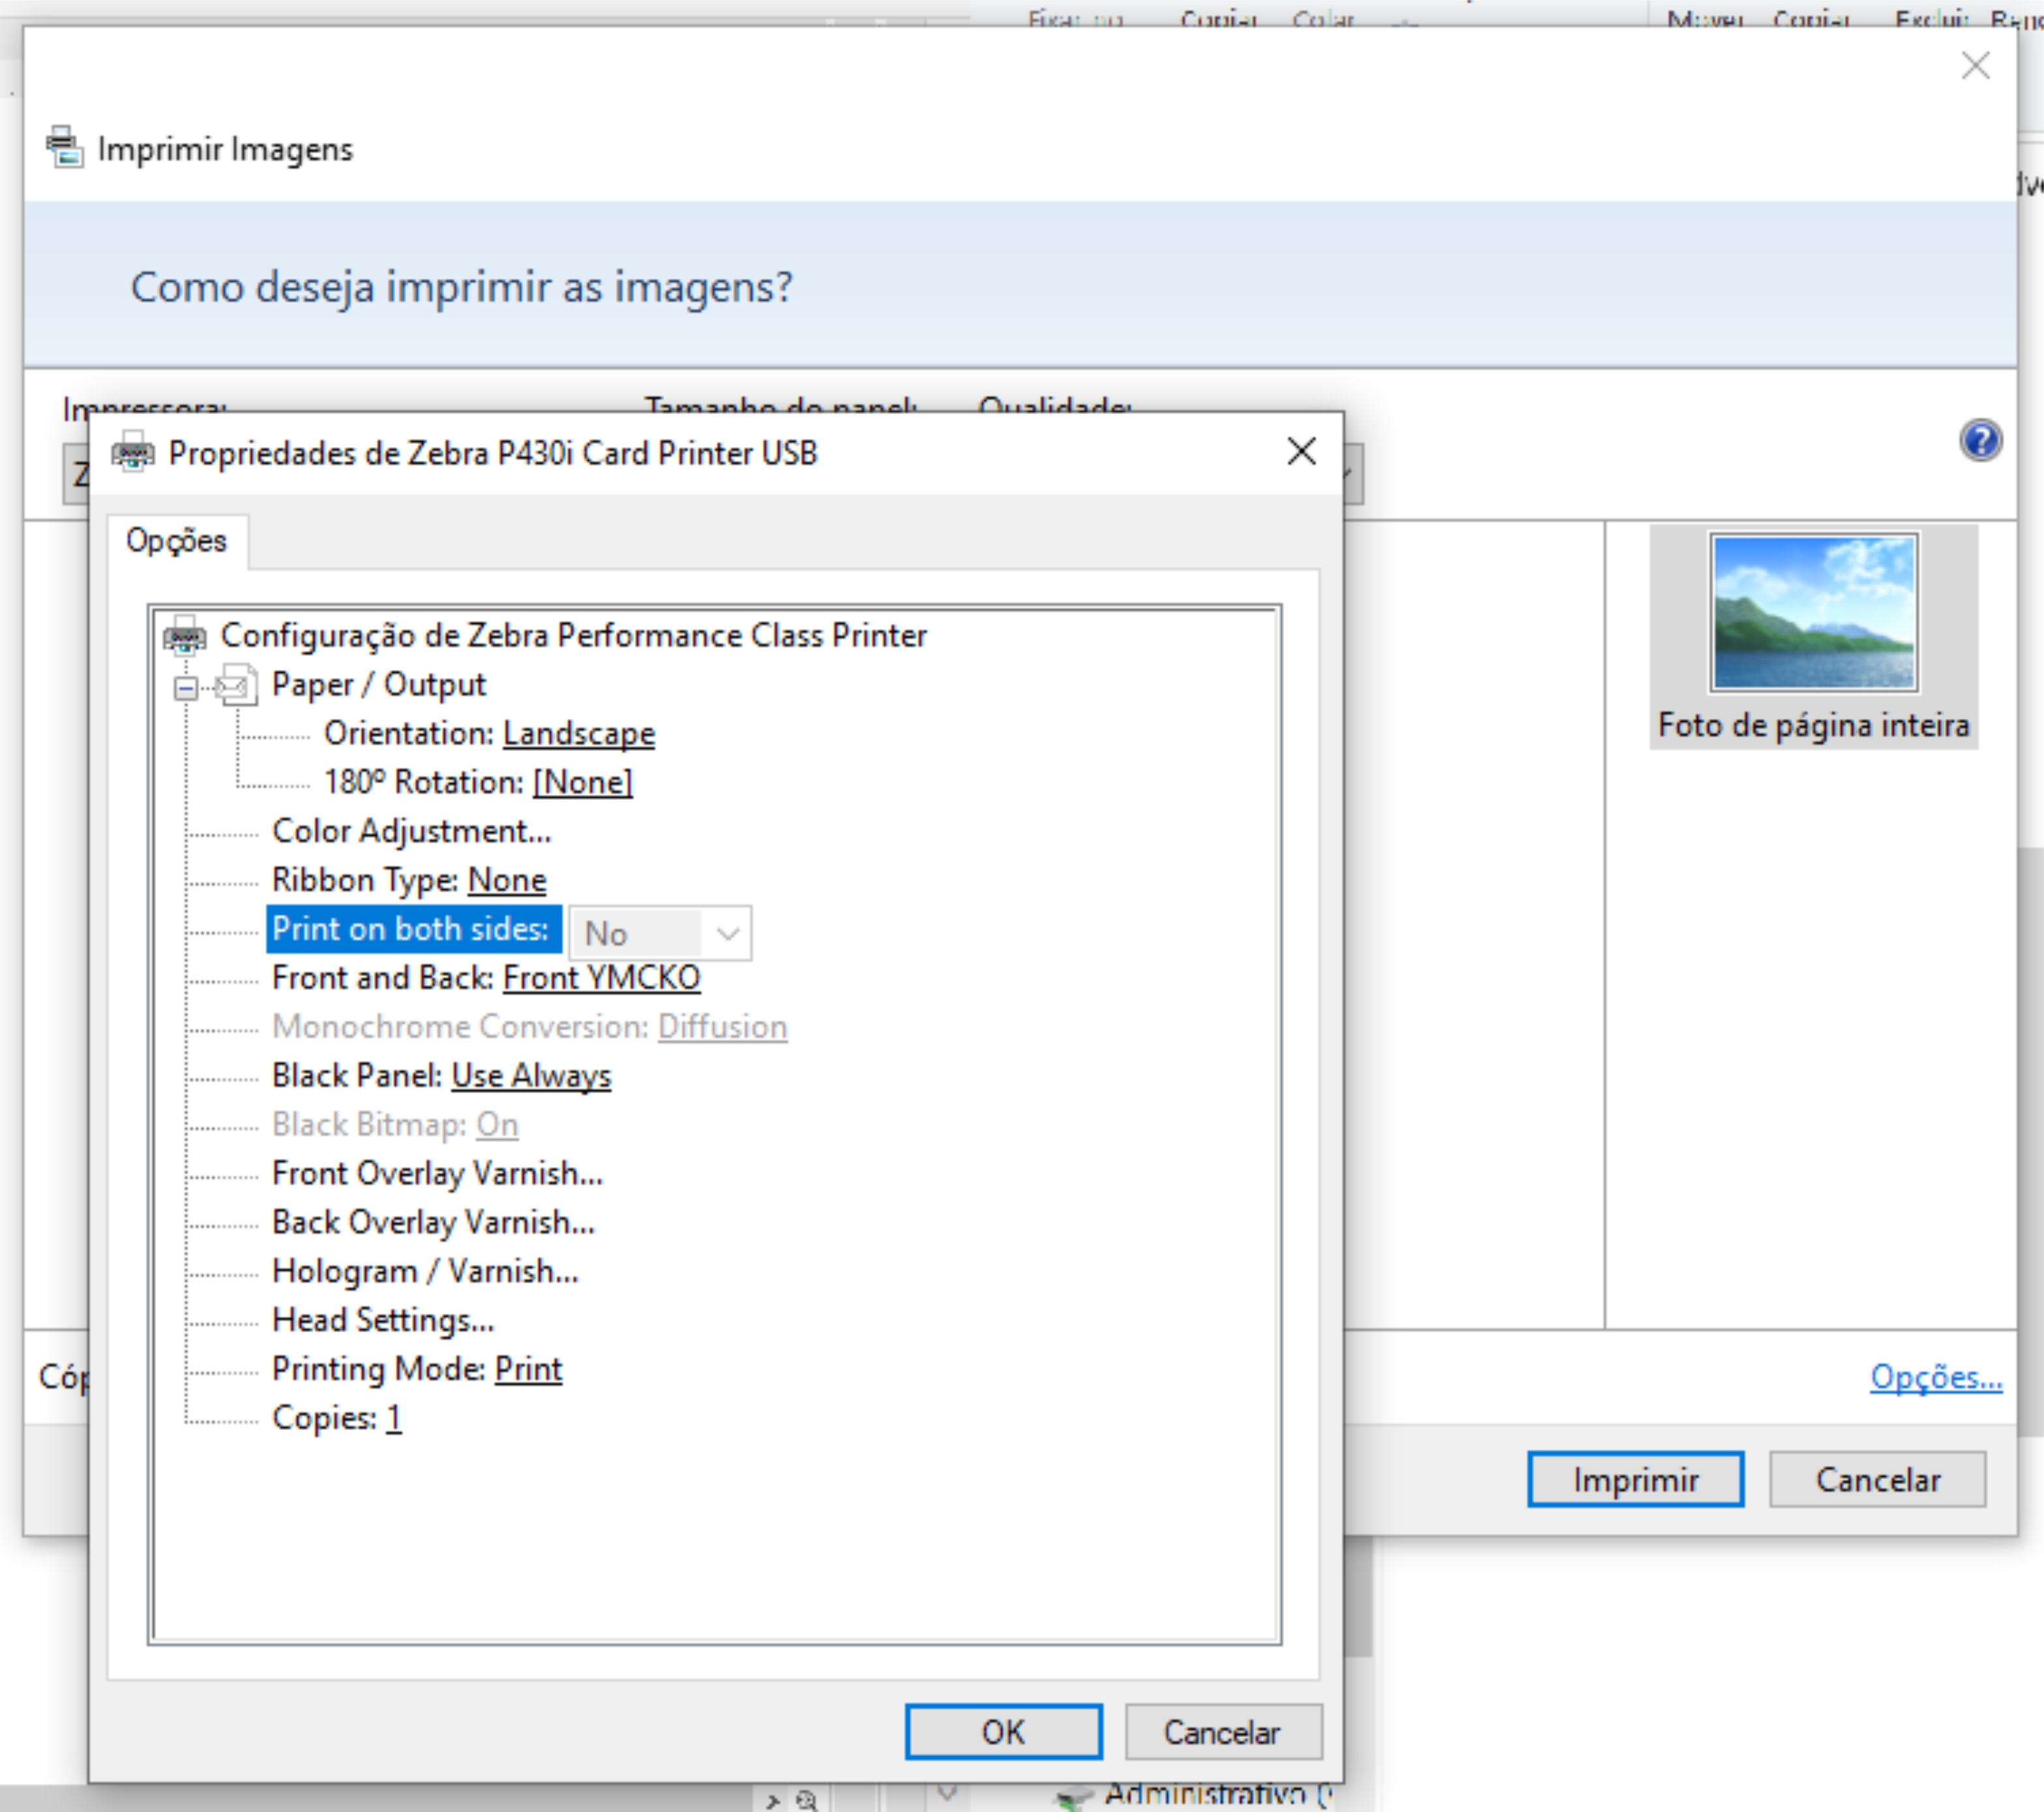The image size is (2044, 1812).
Task: Click the Black Bitmap On value
Action: (497, 1126)
